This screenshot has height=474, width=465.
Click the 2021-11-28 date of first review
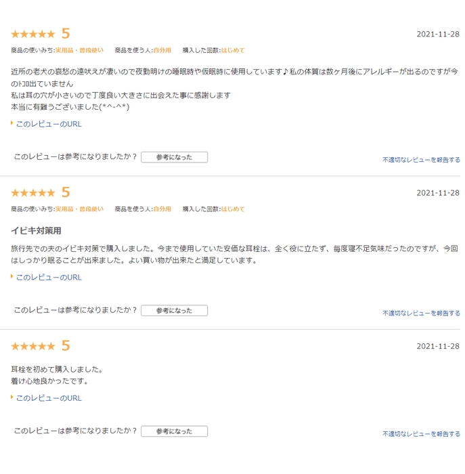coord(437,34)
